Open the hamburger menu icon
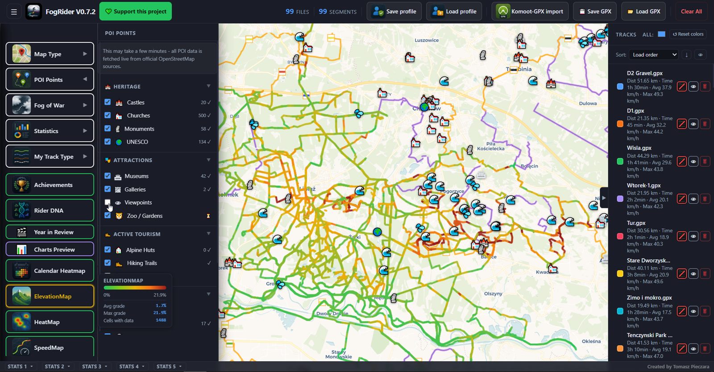Viewport: 714px width, 372px height. coord(14,12)
